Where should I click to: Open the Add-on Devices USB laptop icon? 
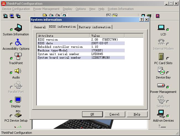click(161, 114)
